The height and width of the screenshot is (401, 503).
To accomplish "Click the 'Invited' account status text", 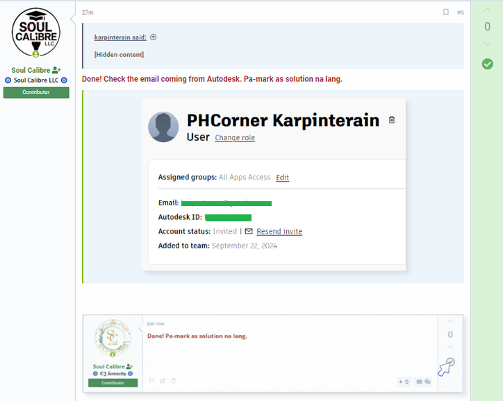I will [224, 231].
